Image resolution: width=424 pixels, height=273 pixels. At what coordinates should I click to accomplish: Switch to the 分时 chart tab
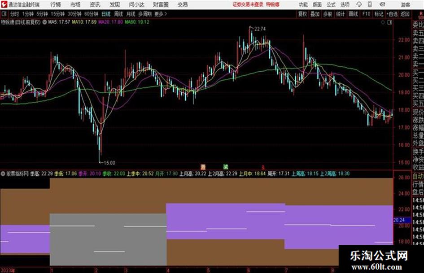coord(15,14)
